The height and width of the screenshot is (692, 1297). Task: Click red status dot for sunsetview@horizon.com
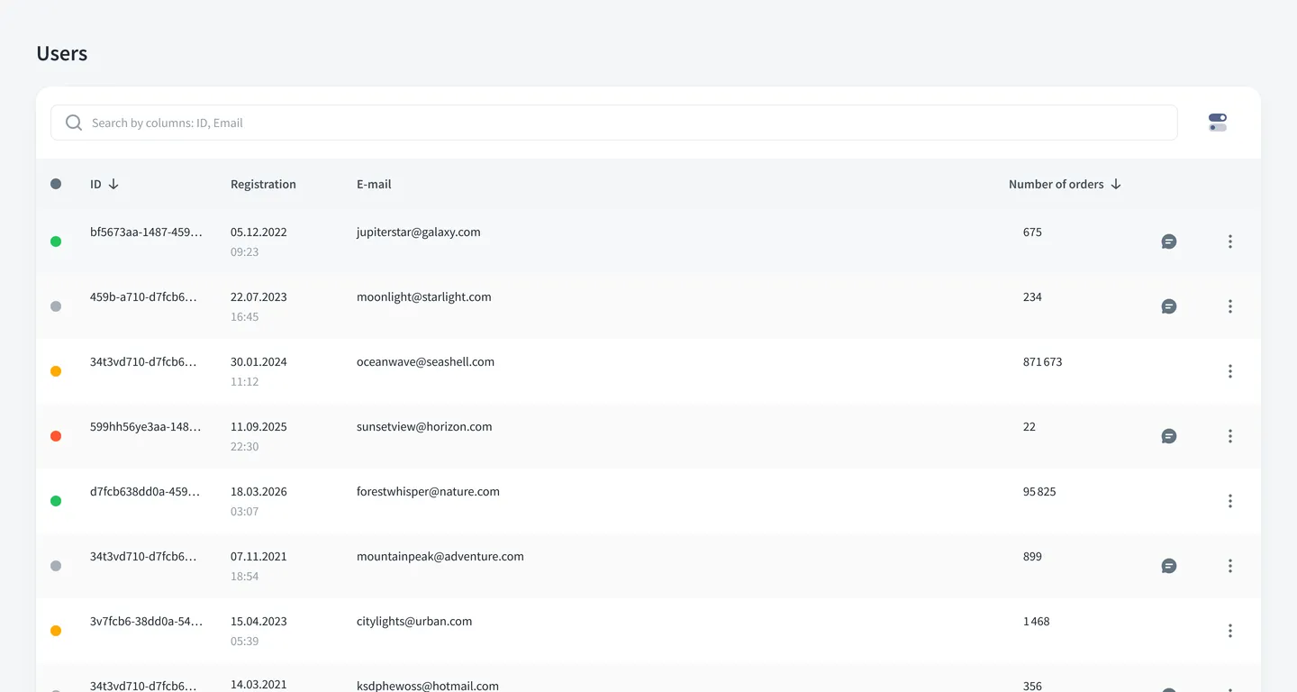tap(56, 436)
